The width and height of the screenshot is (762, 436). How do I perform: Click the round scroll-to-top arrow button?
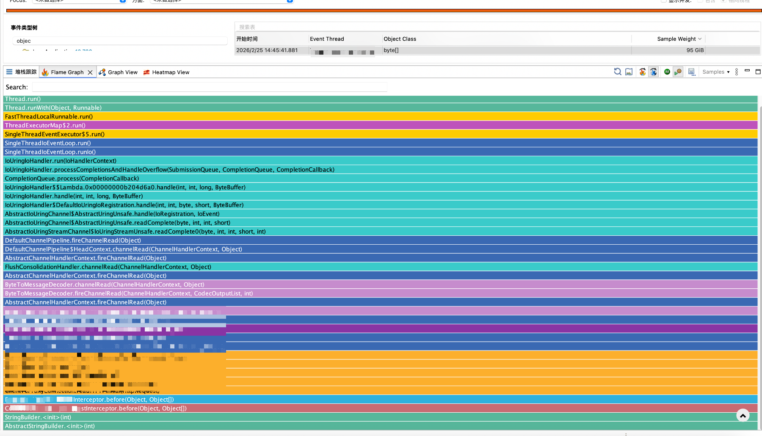coord(743,416)
